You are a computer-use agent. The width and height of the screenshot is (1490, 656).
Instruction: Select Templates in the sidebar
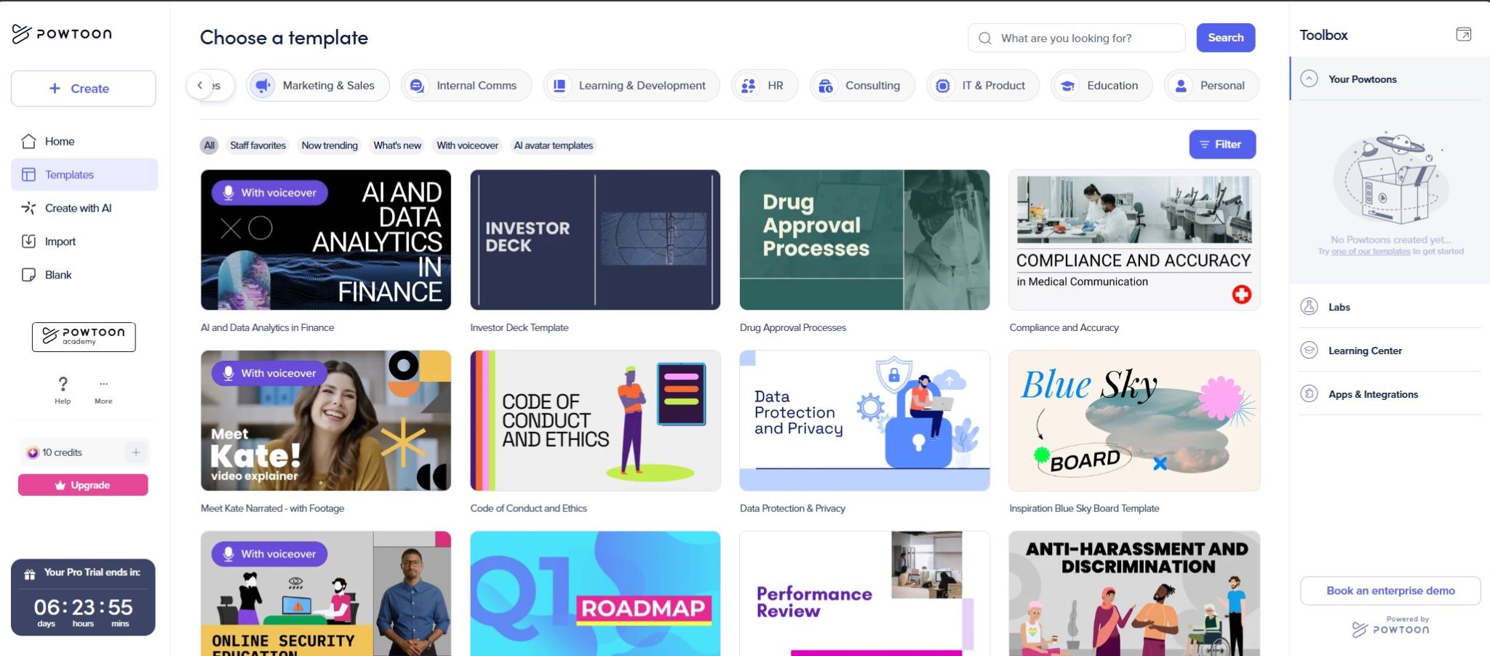(84, 175)
